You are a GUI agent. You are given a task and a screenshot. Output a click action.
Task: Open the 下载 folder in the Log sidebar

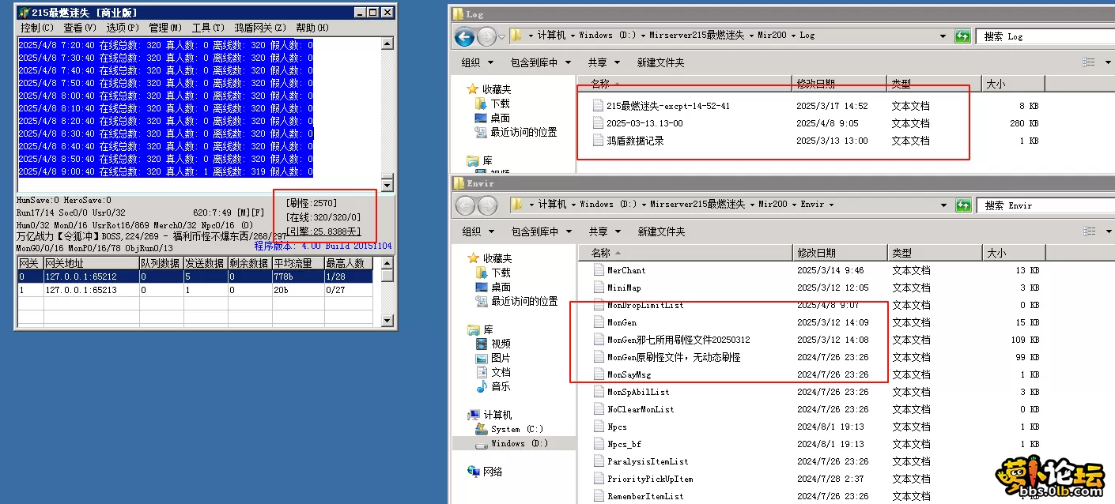pos(499,103)
